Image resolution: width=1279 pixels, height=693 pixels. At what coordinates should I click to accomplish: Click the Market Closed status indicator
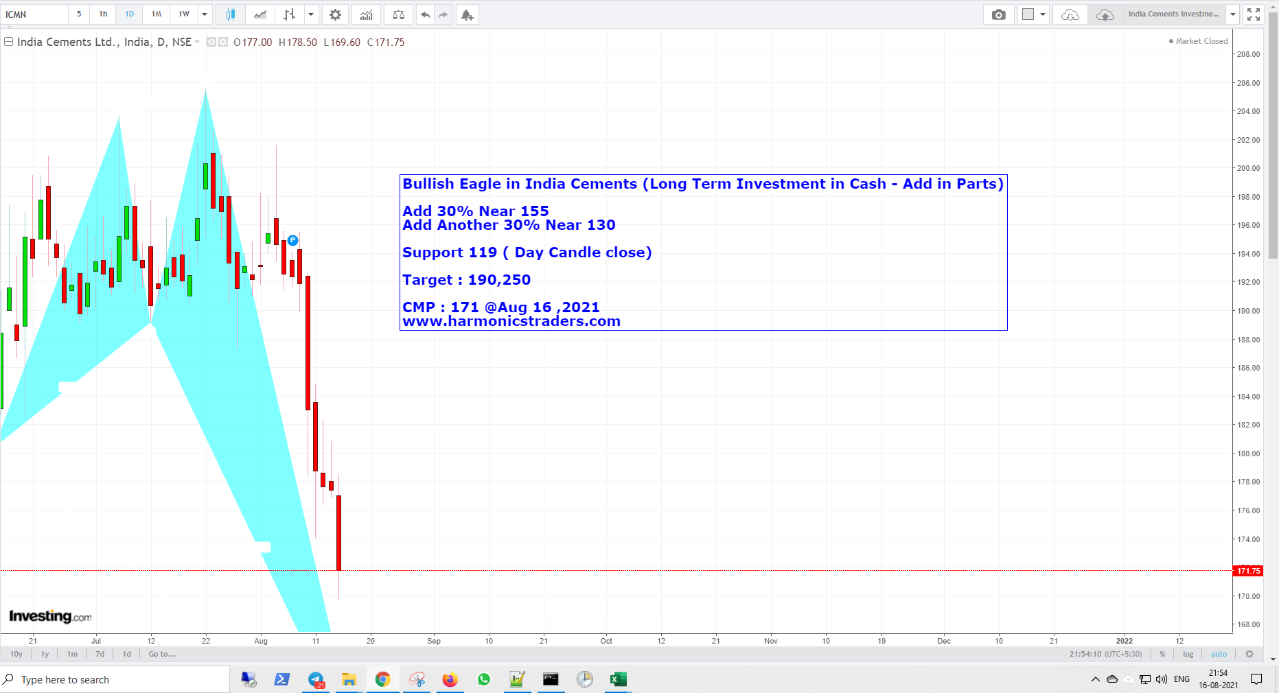point(1198,41)
